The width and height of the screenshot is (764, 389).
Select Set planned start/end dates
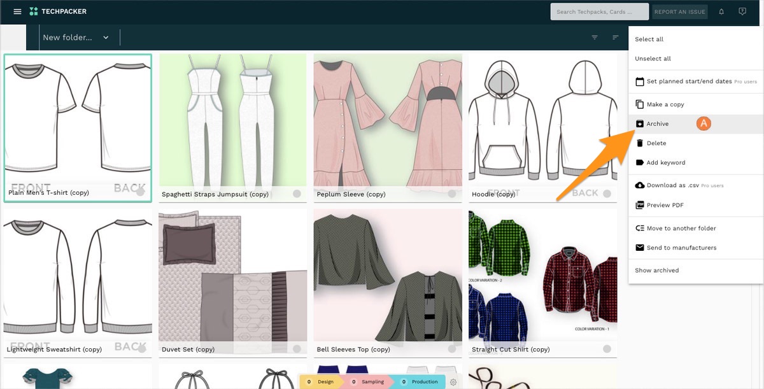(x=696, y=81)
